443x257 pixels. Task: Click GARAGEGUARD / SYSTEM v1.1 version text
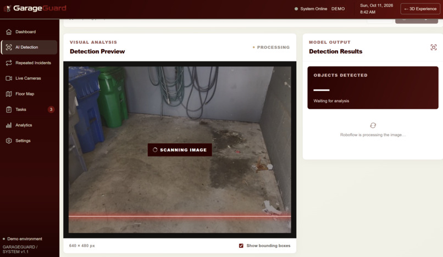20,249
